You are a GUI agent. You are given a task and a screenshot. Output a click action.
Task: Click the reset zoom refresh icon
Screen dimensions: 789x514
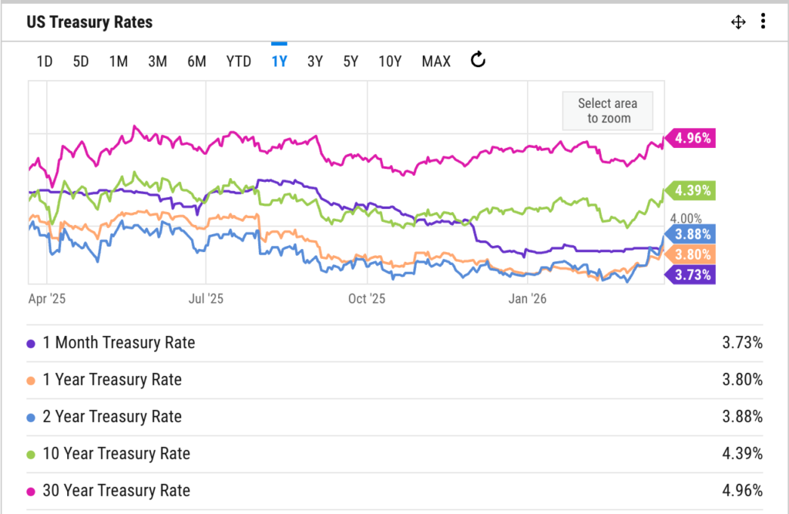478,60
